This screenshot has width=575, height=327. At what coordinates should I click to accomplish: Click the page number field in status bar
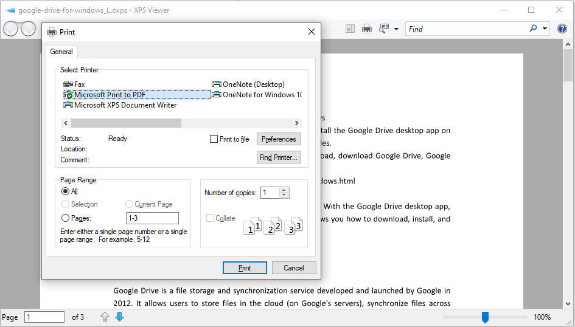click(x=44, y=317)
